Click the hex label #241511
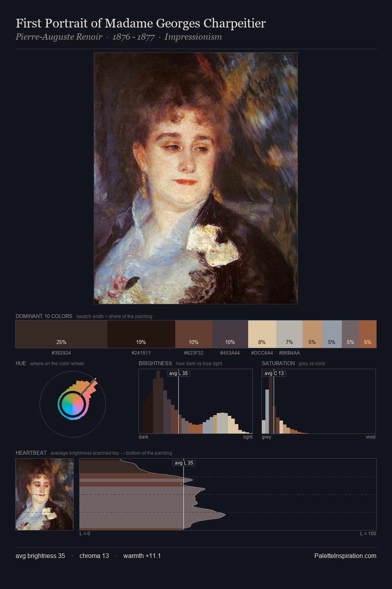 141,353
